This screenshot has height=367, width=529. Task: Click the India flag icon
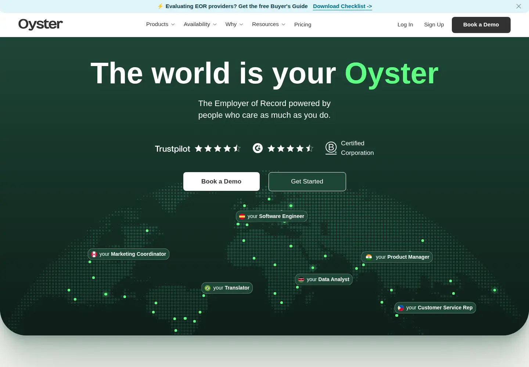(369, 257)
